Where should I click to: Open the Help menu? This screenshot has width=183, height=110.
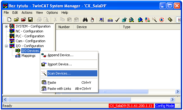pos(65,13)
